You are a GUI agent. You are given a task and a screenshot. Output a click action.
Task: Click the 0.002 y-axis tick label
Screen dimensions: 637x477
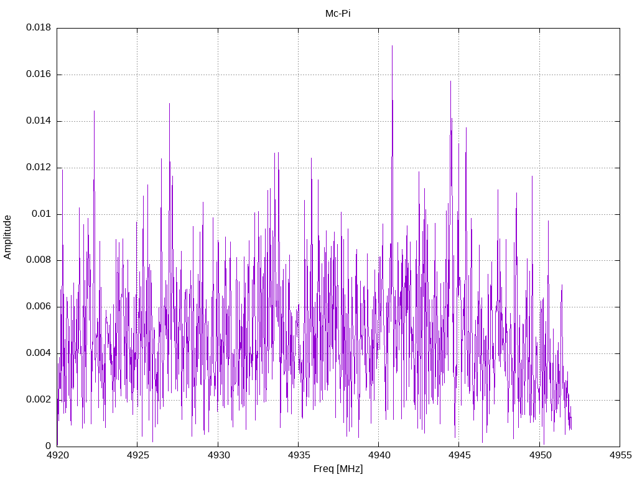click(39, 399)
